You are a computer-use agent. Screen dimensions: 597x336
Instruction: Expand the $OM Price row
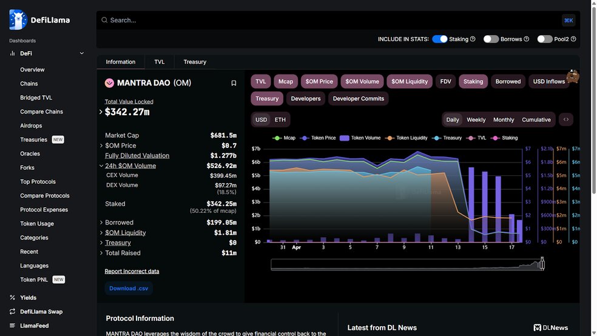pos(101,146)
